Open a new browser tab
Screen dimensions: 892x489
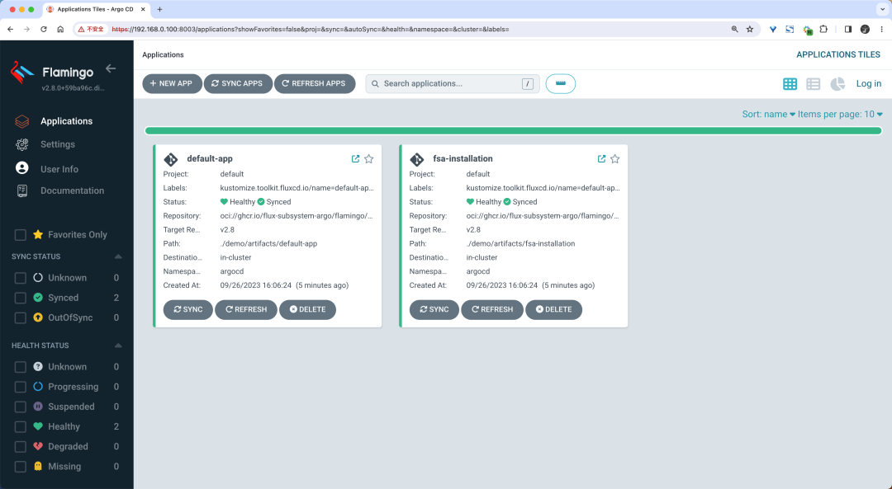pos(159,9)
